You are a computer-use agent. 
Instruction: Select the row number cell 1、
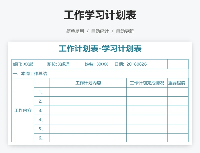point(42,92)
